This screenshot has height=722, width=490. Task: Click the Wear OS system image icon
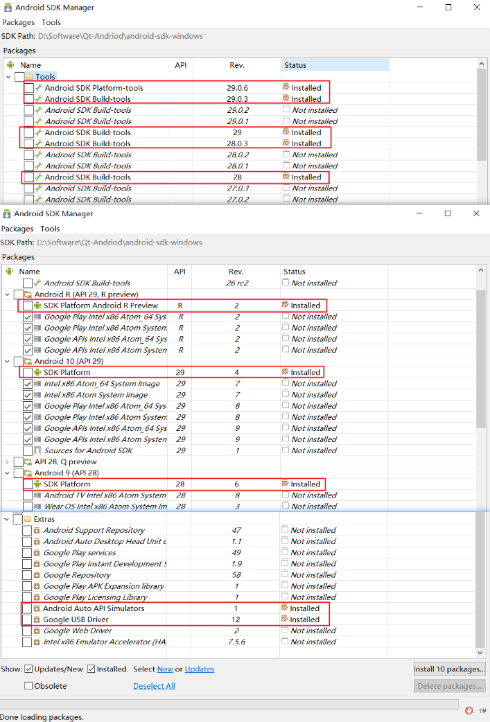coord(37,507)
